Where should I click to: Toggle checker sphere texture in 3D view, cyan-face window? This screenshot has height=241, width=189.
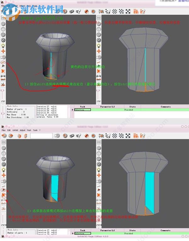3,164
